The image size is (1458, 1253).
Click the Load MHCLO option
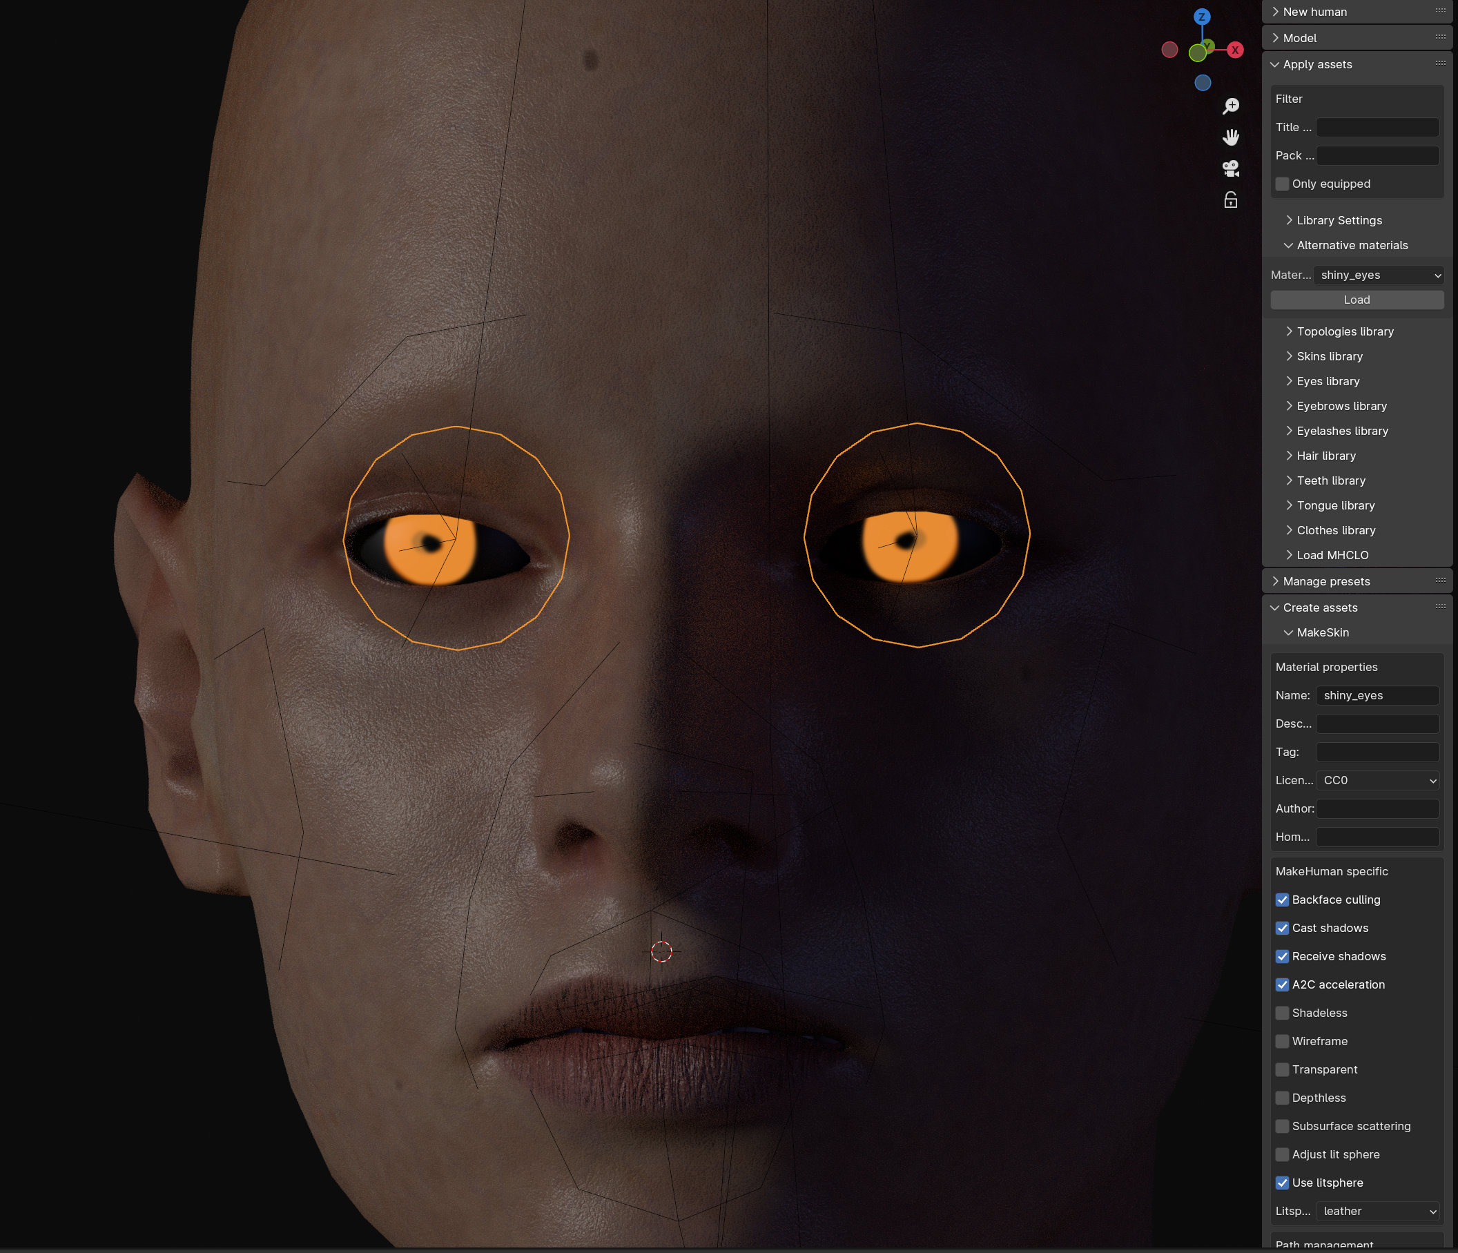pyautogui.click(x=1333, y=554)
